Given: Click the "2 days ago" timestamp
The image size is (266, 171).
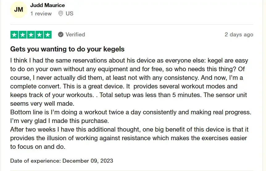Looking at the screenshot, I should pos(239,35).
